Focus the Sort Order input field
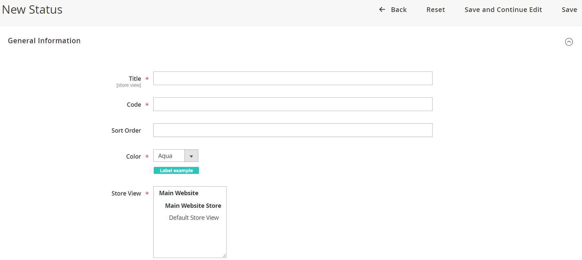 [293, 130]
